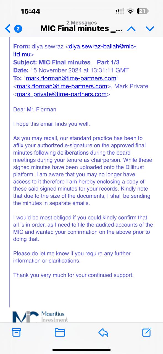Go to previous message with up chevron
The image size is (163, 354).
tap(131, 28)
